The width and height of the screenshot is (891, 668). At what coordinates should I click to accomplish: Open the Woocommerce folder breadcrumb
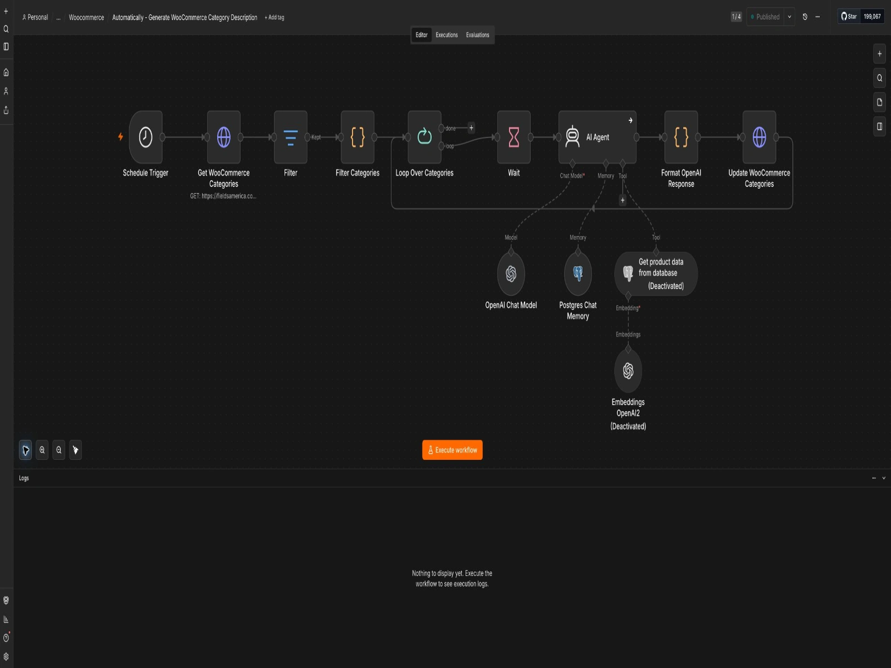86,17
